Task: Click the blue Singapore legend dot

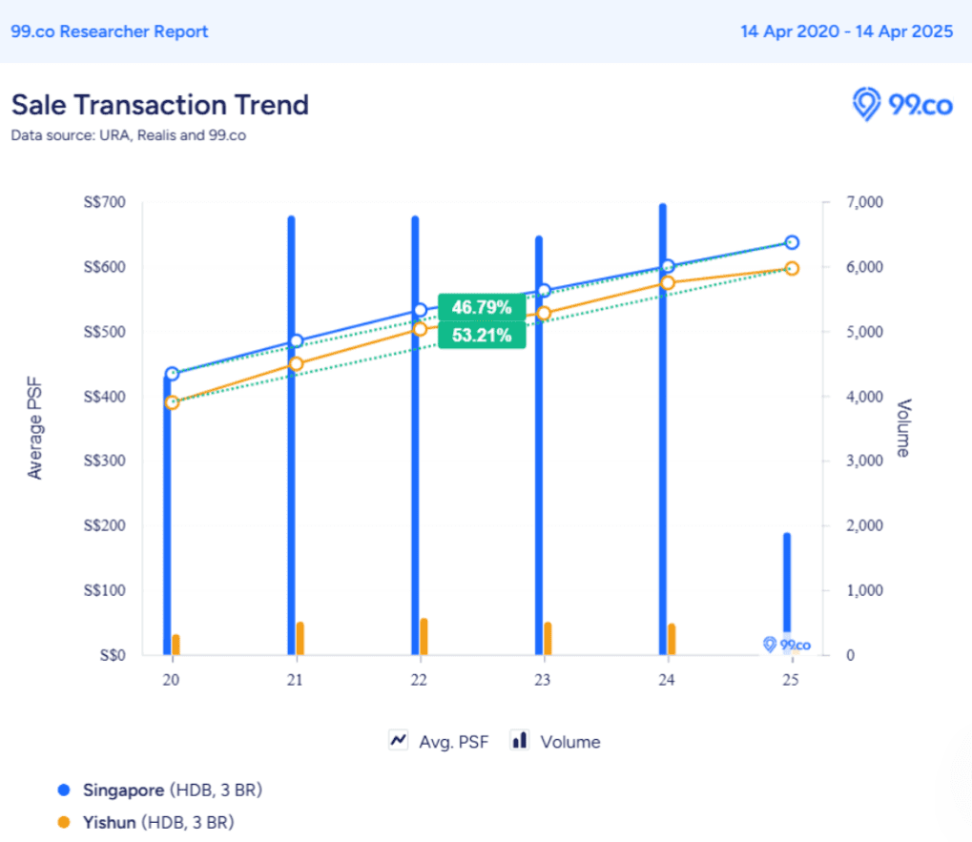Action: [64, 791]
